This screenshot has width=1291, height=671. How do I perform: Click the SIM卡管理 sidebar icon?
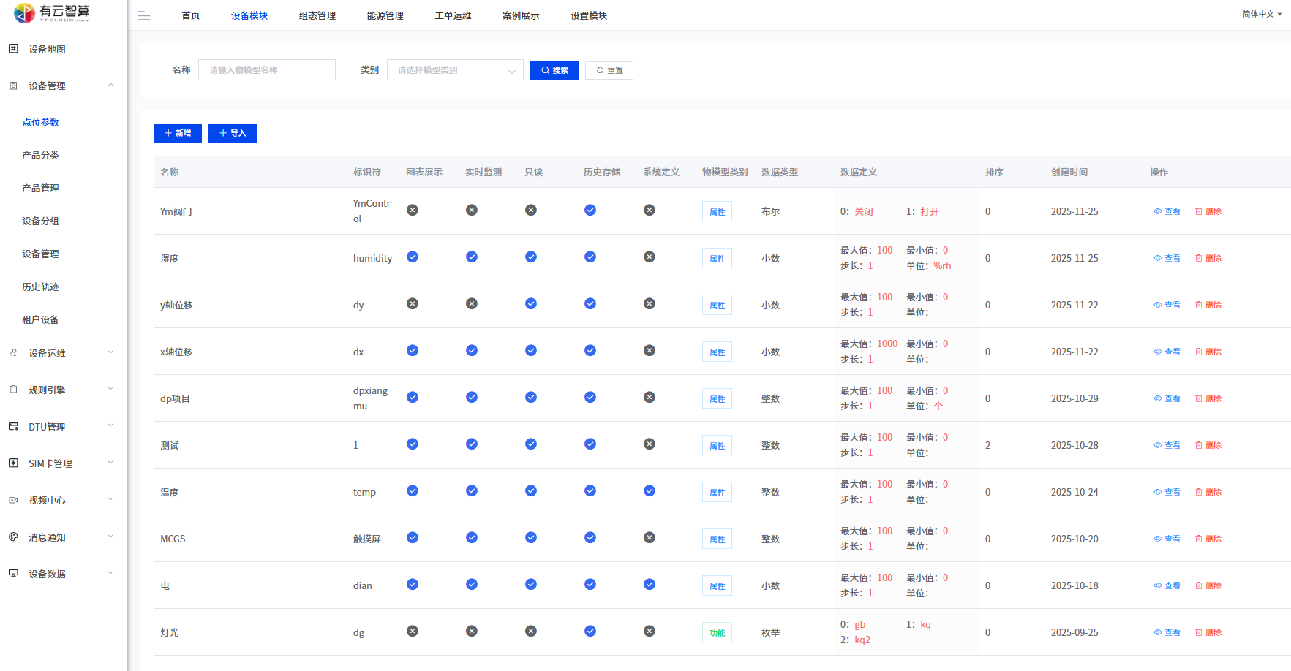(13, 463)
